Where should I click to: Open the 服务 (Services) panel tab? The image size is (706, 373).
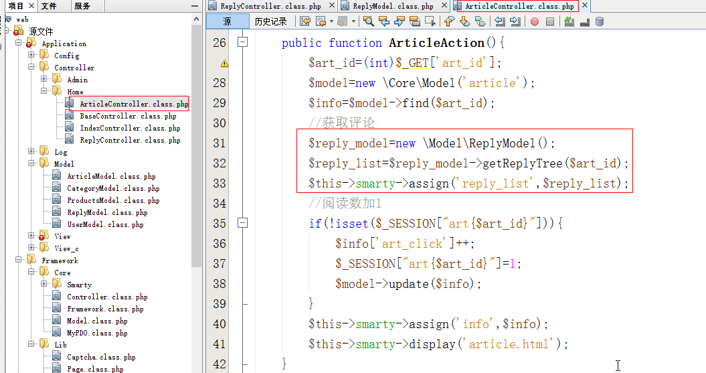coord(82,6)
